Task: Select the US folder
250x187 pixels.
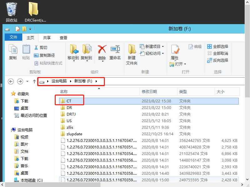Action: [149, 121]
